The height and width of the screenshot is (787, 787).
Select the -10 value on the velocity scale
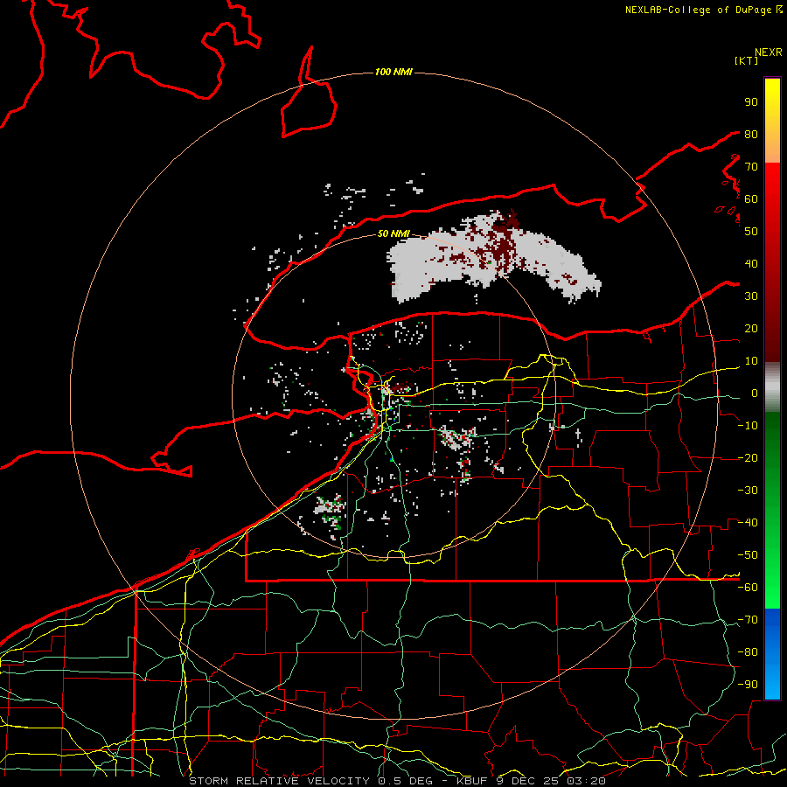point(748,426)
